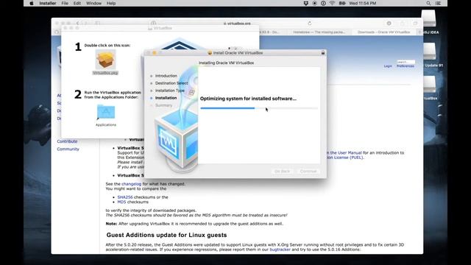Click the Summary step
This screenshot has width=471, height=265.
[x=163, y=105]
